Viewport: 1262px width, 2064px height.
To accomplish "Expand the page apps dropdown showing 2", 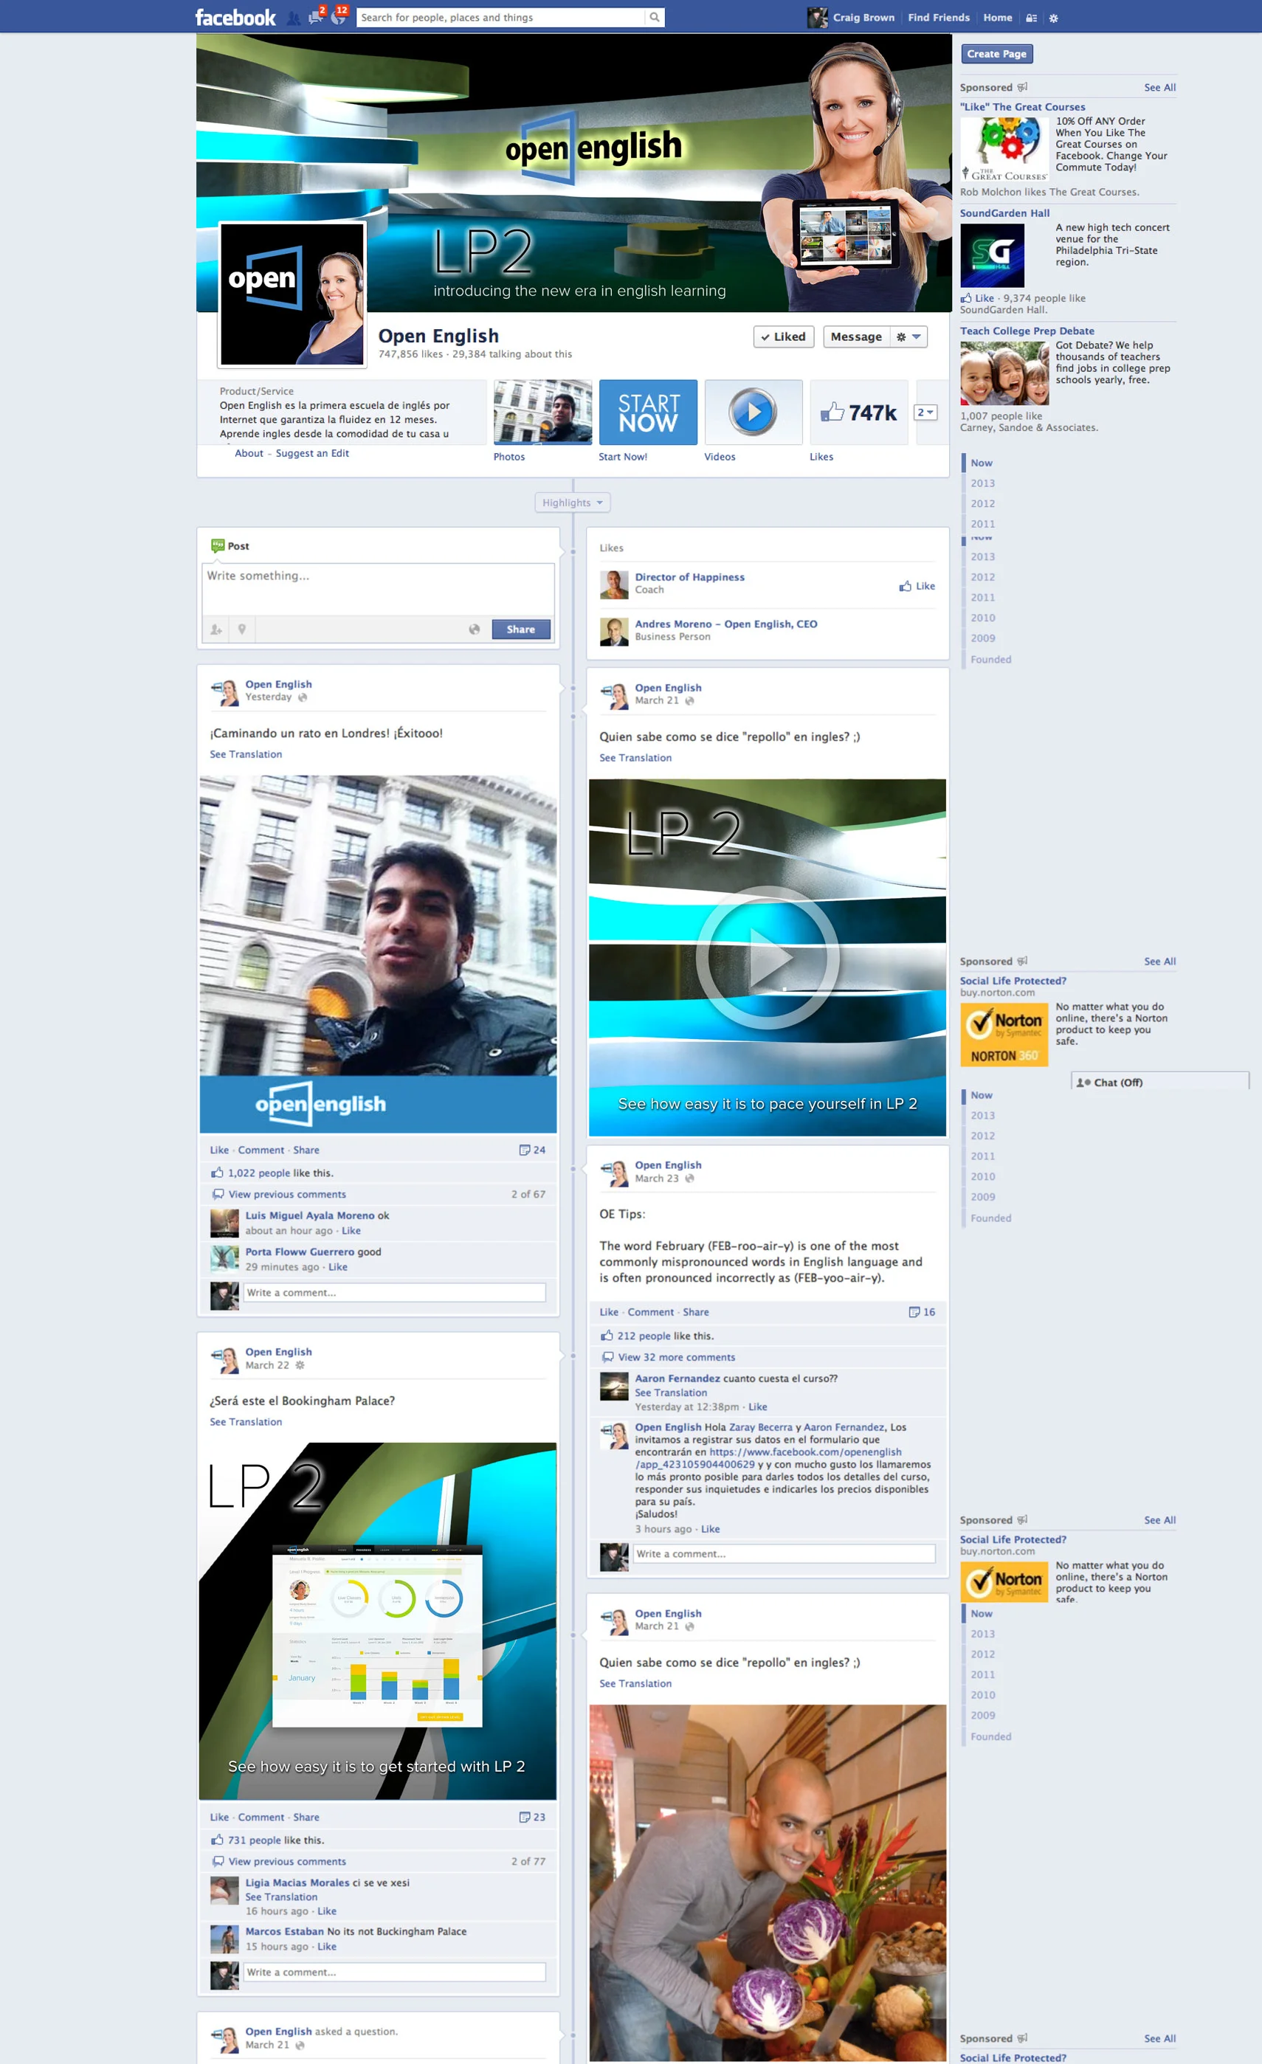I will tap(925, 412).
